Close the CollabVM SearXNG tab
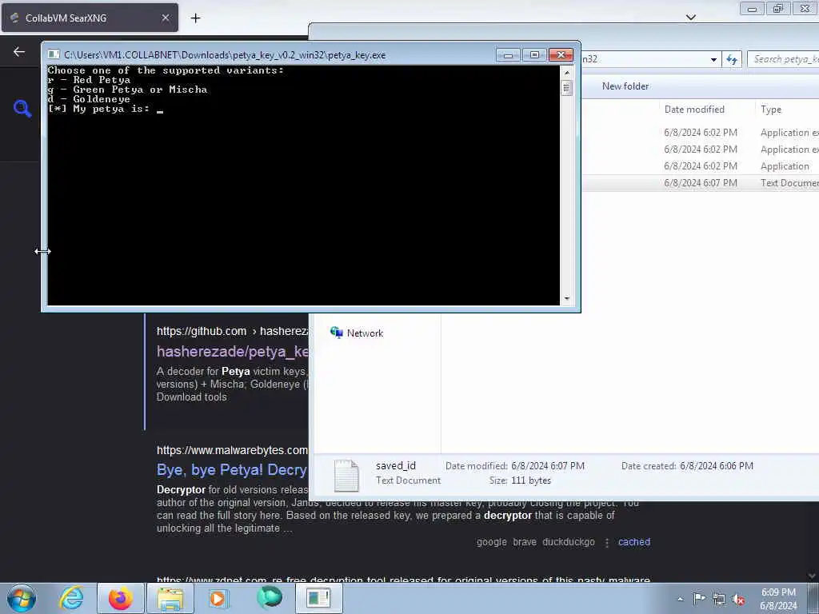 tap(165, 18)
